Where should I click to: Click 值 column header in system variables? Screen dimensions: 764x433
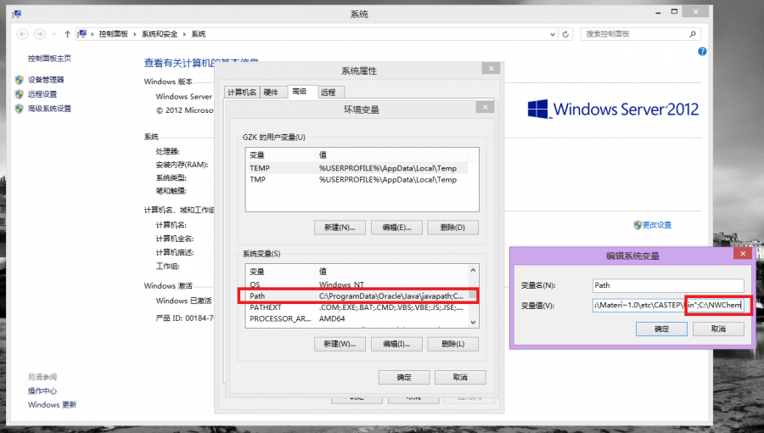[x=391, y=272]
